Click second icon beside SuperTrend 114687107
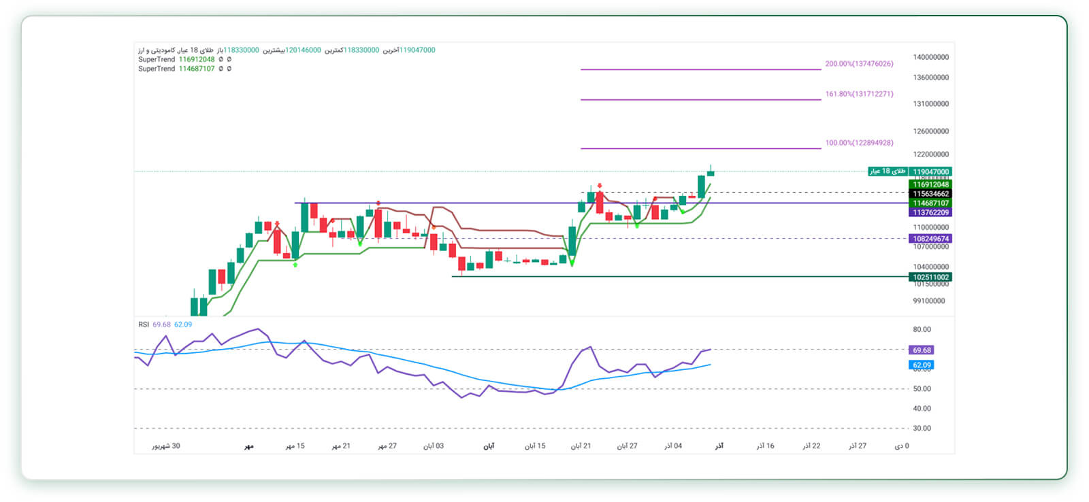The height and width of the screenshot is (502, 1089). click(229, 69)
